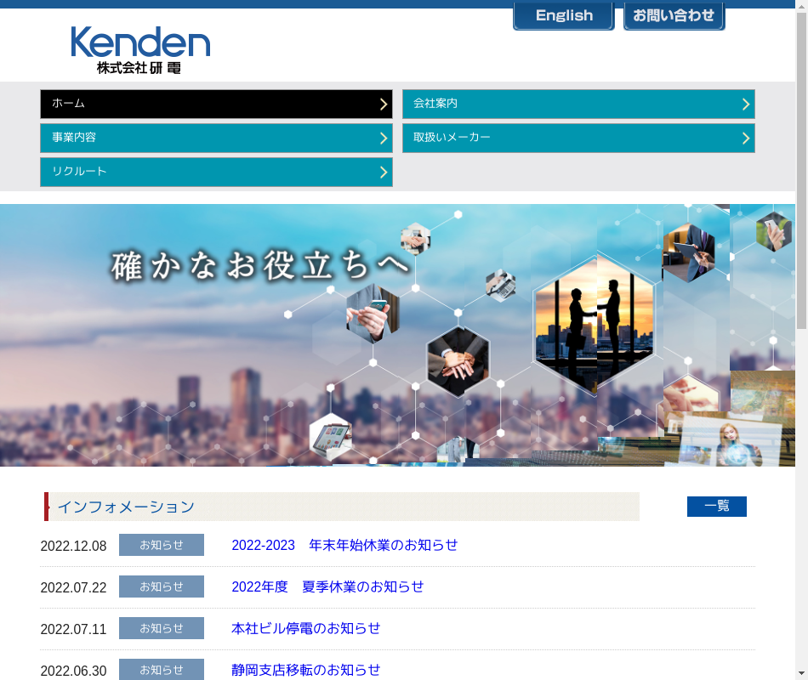Click the vertical page scrollbar thumb
808x680 pixels.
pos(801,170)
